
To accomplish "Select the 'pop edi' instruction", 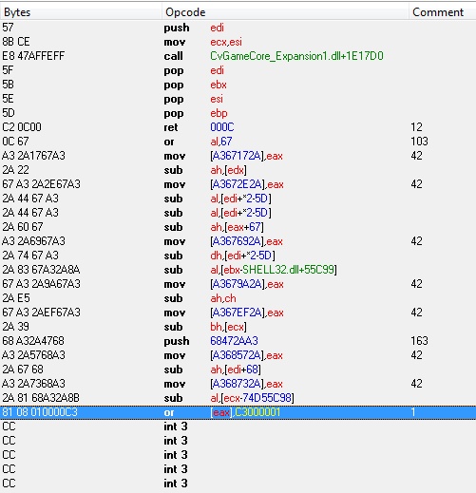I will pos(238,70).
